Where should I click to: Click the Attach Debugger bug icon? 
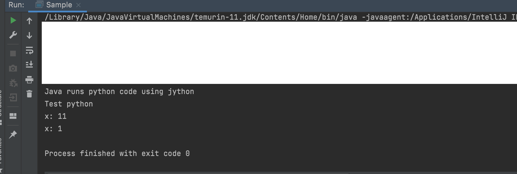(x=13, y=83)
